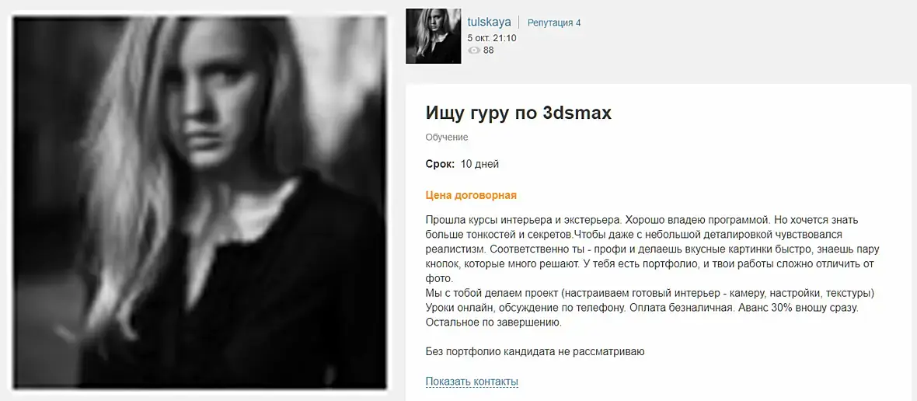Image resolution: width=917 pixels, height=401 pixels.
Task: Open the large blurred portrait photo
Action: (x=200, y=202)
